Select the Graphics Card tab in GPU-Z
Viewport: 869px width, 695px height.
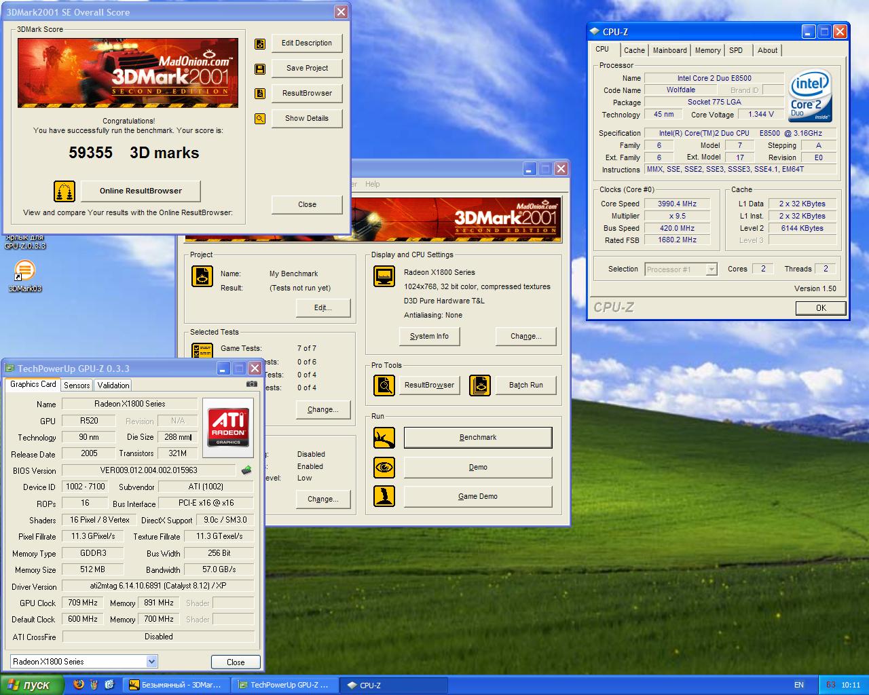33,384
